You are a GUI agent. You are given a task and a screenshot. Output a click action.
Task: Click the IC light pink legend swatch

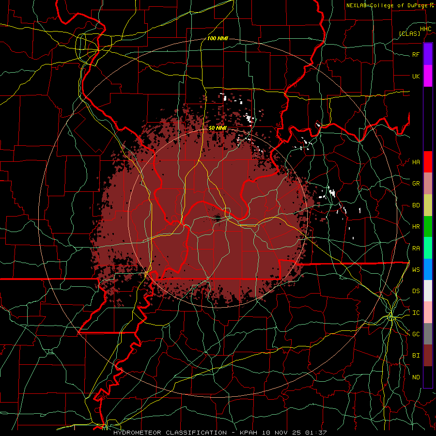[428, 312]
